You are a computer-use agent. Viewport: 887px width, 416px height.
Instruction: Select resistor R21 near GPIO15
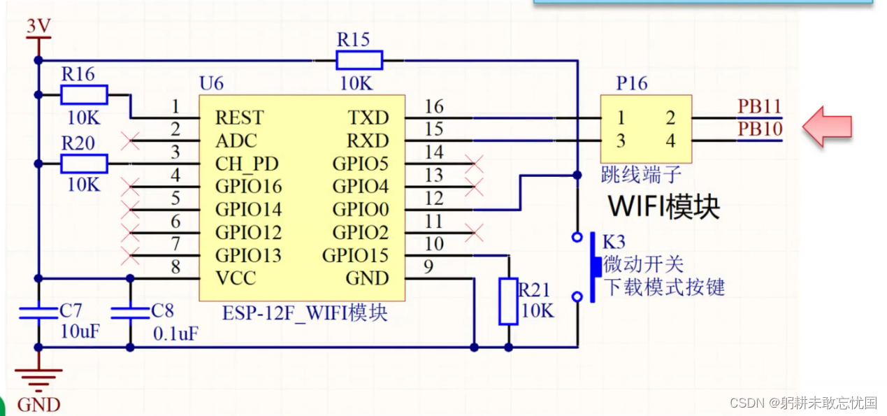[x=508, y=302]
